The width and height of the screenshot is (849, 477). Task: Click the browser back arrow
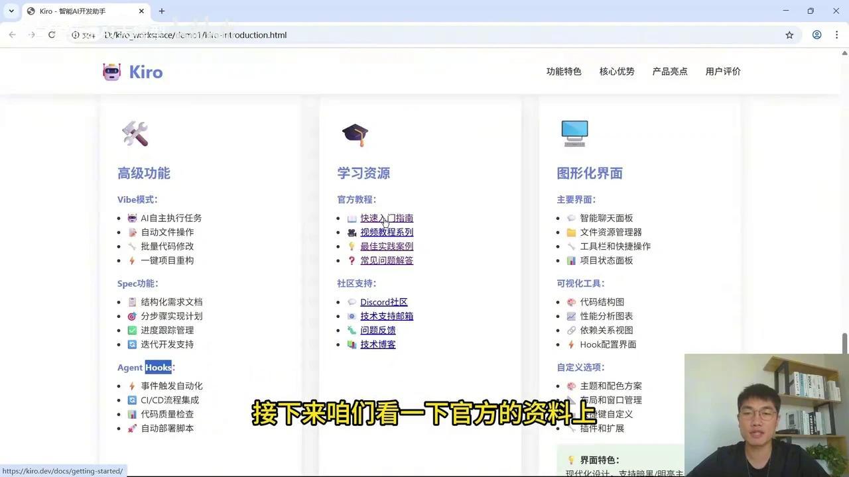(x=13, y=35)
